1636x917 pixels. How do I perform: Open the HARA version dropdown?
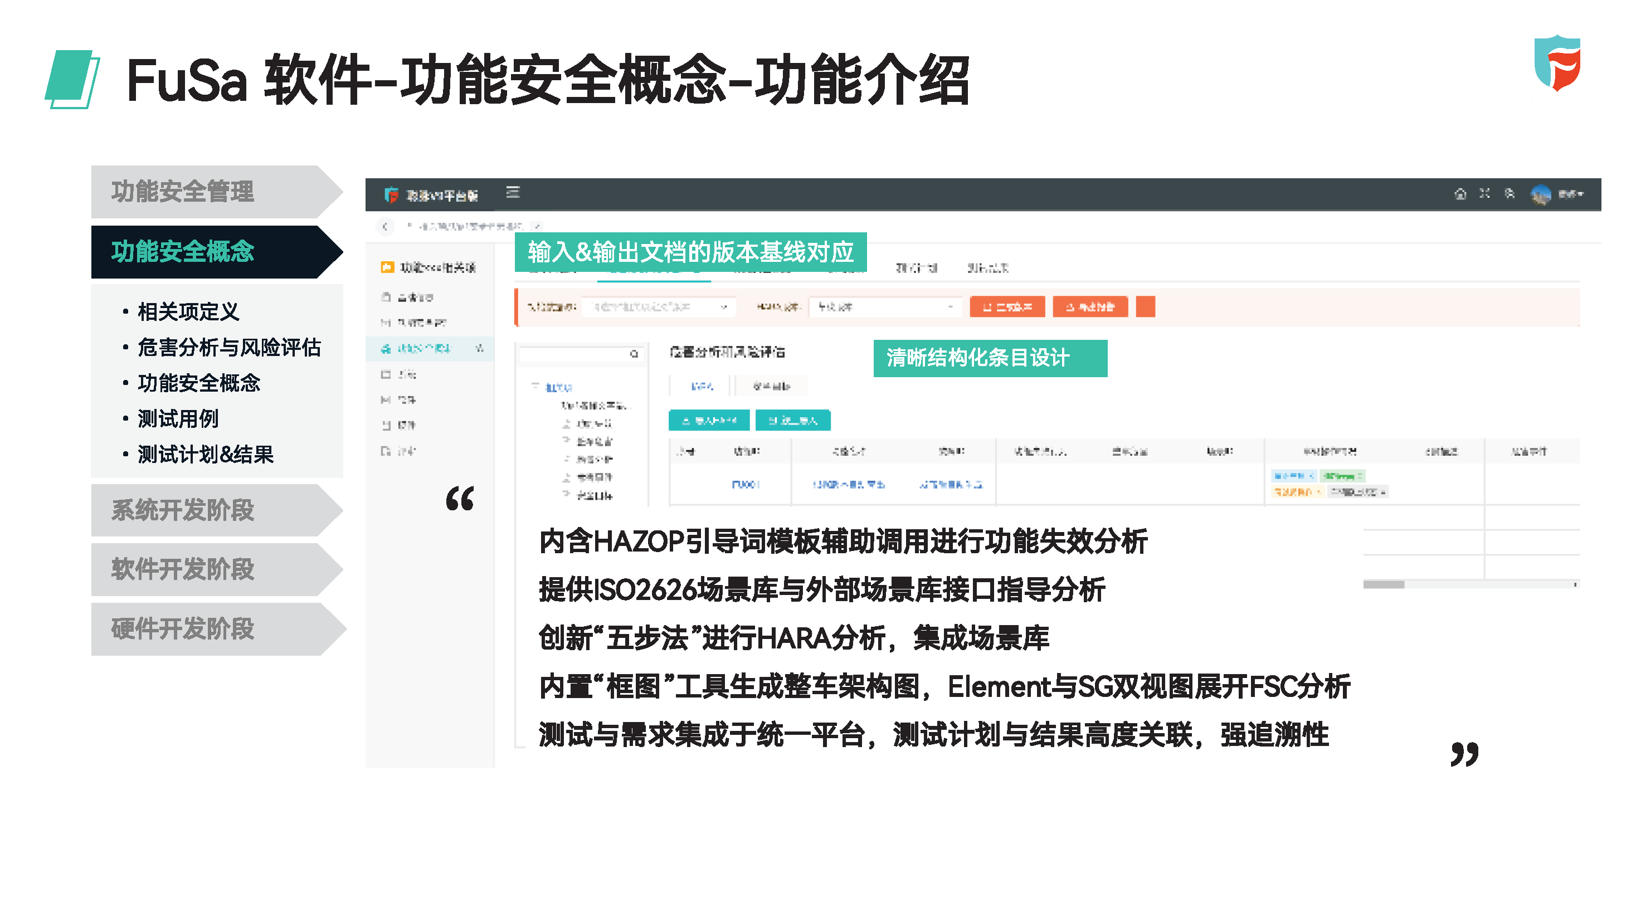885,307
